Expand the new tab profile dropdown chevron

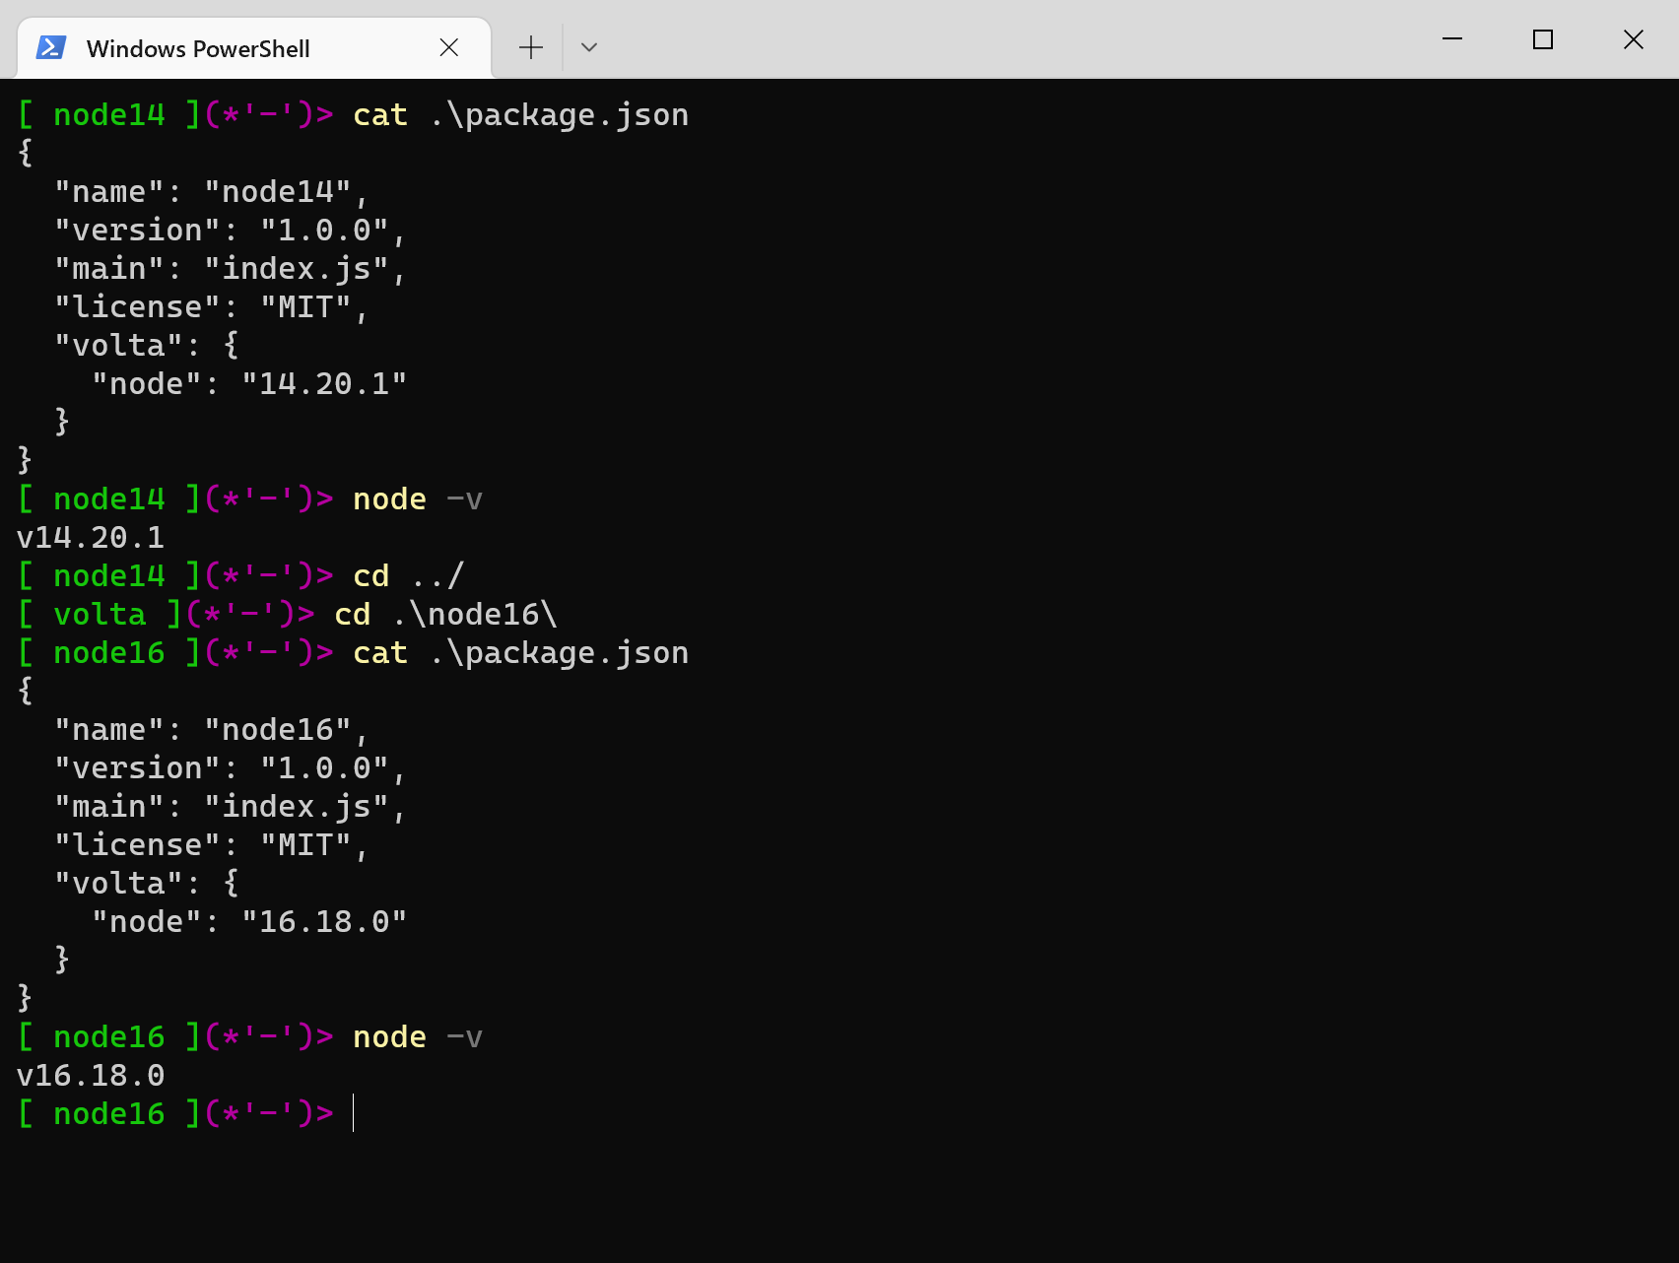pyautogui.click(x=589, y=47)
